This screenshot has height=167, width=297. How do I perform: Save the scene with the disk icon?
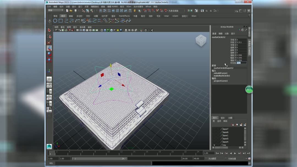(76, 11)
